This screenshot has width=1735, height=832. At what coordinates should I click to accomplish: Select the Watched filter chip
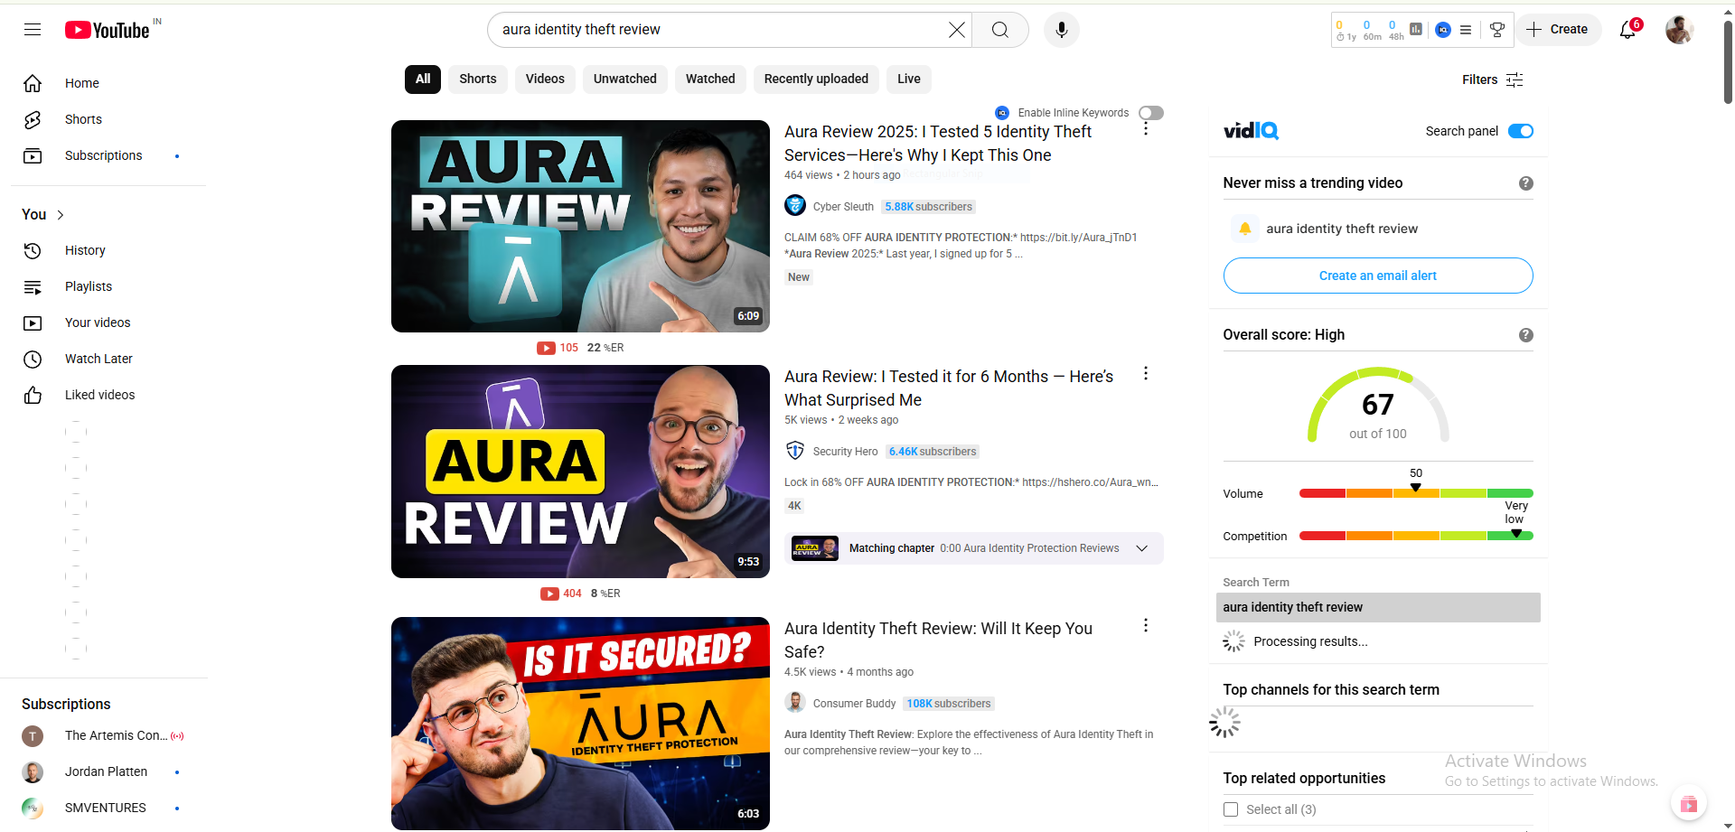point(710,79)
